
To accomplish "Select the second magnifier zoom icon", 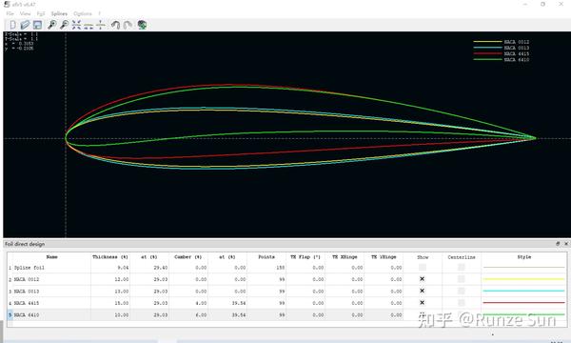I will [x=64, y=25].
